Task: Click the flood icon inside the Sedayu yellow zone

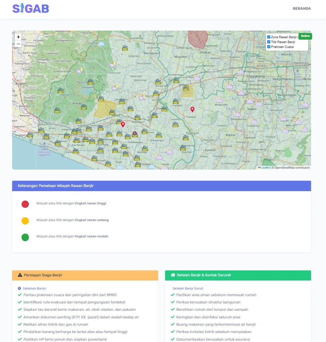Action: 186,88
